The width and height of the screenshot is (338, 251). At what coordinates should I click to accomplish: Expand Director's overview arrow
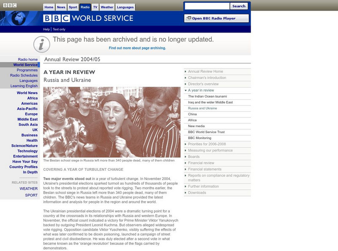point(185,84)
